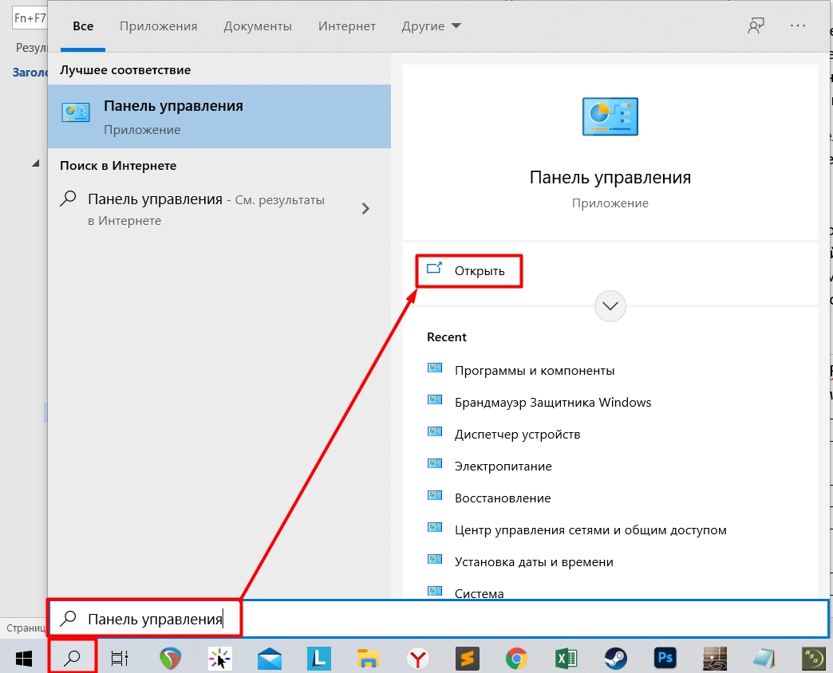Open web results for Панель управления
Image resolution: width=833 pixels, height=673 pixels.
[x=206, y=209]
